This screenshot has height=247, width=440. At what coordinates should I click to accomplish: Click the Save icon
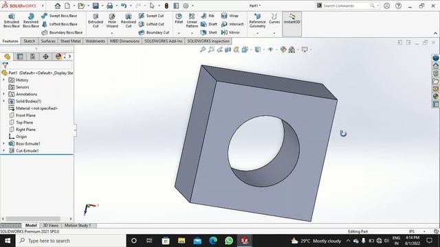(96, 5)
